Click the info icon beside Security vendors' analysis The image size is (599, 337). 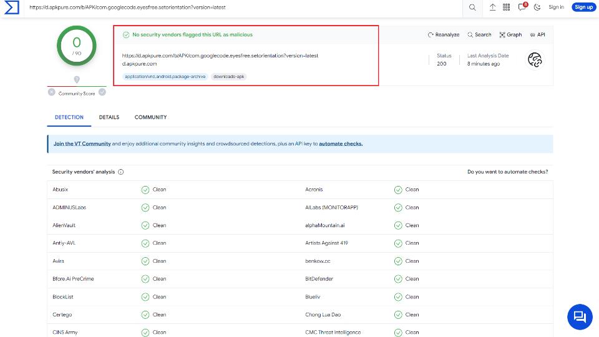pos(120,172)
